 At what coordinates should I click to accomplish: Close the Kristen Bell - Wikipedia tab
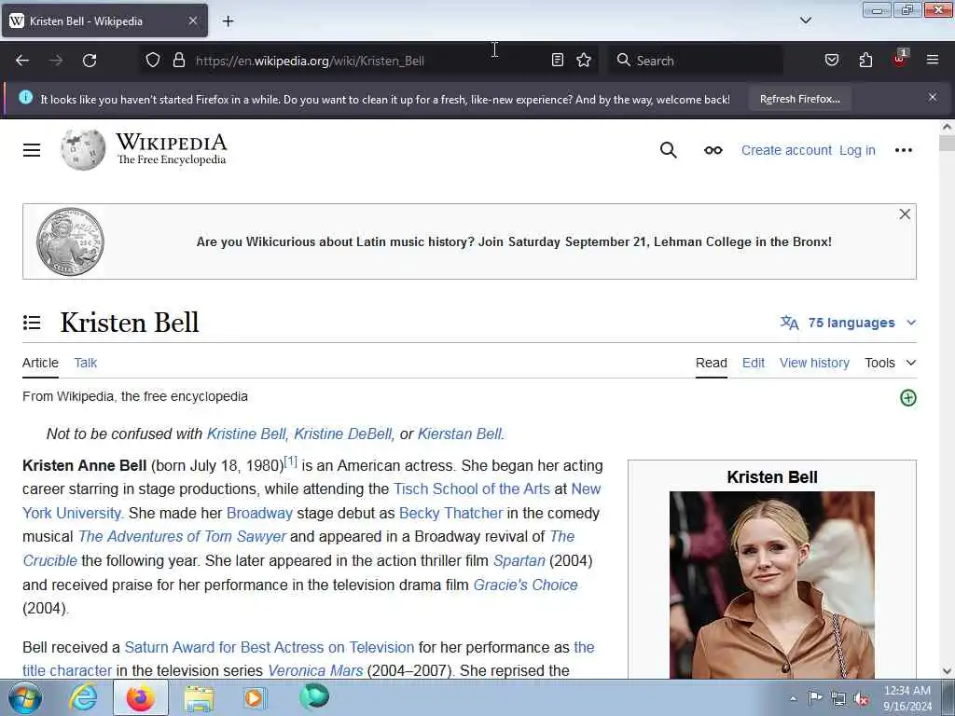(192, 21)
